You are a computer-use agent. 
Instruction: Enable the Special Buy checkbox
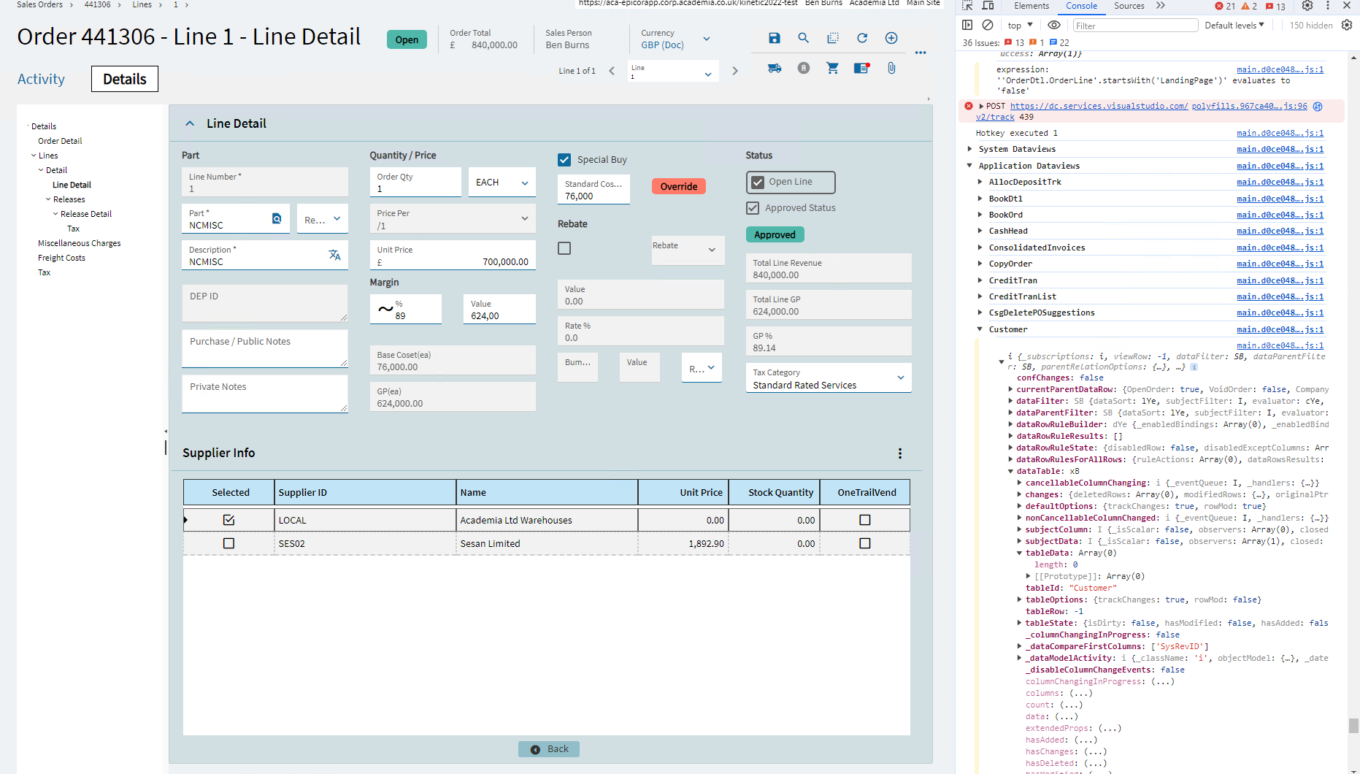pos(564,159)
